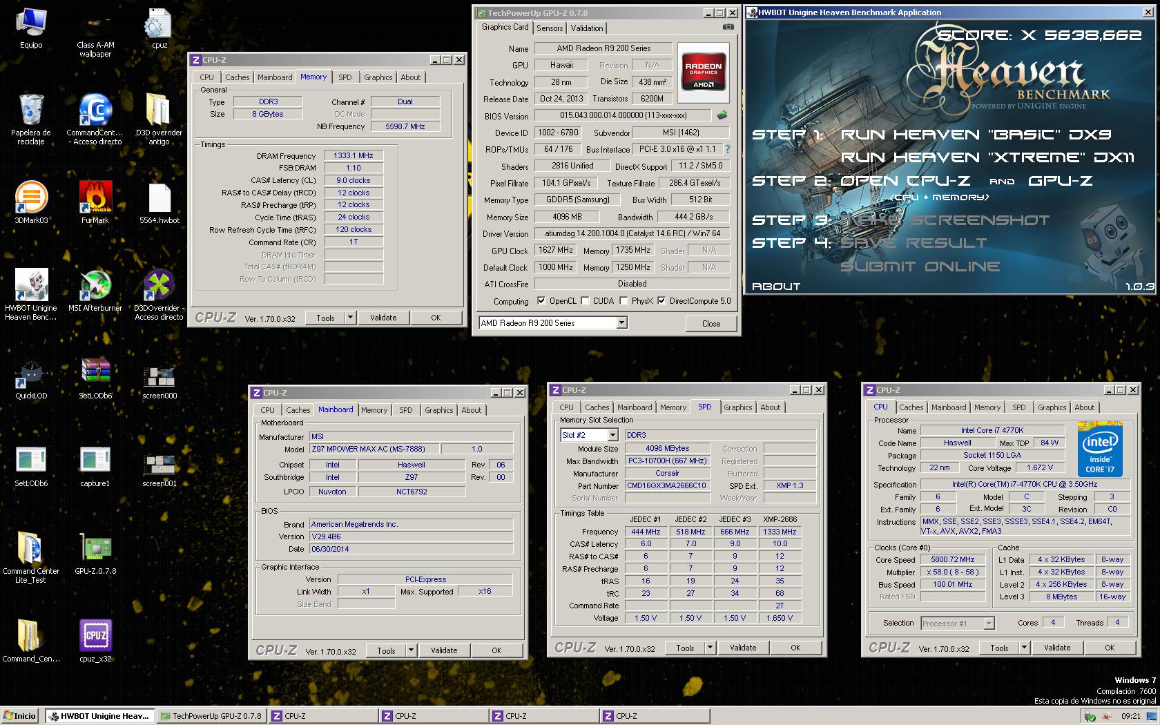Click OK in CPU-Z Mainboard window
Screen dimensions: 1160x725
click(x=496, y=650)
